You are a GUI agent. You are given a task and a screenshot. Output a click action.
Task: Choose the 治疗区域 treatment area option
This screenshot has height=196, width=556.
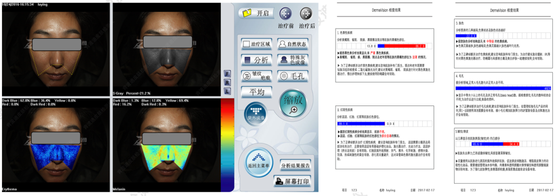click(x=256, y=44)
